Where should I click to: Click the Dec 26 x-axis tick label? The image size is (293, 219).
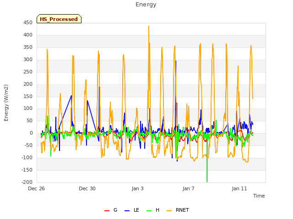tap(36, 188)
